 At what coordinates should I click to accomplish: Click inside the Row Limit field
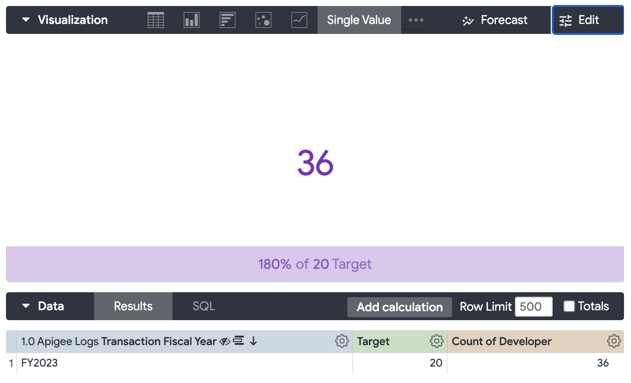(x=533, y=306)
